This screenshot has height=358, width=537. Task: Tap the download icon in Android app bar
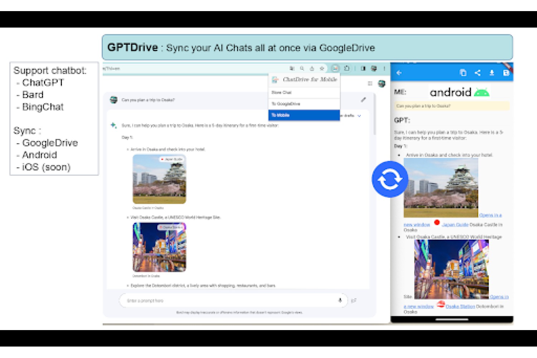492,73
